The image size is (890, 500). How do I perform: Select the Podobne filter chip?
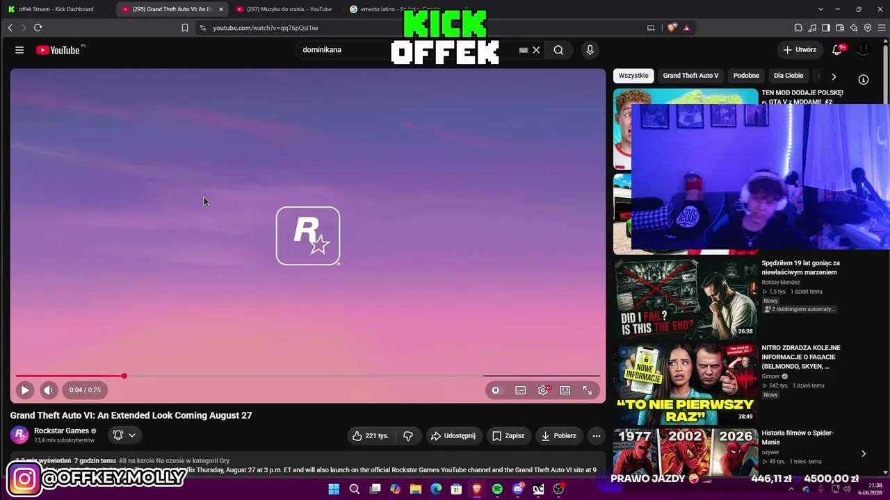[746, 76]
